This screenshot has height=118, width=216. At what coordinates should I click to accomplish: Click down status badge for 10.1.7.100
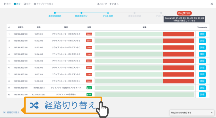click(89, 74)
